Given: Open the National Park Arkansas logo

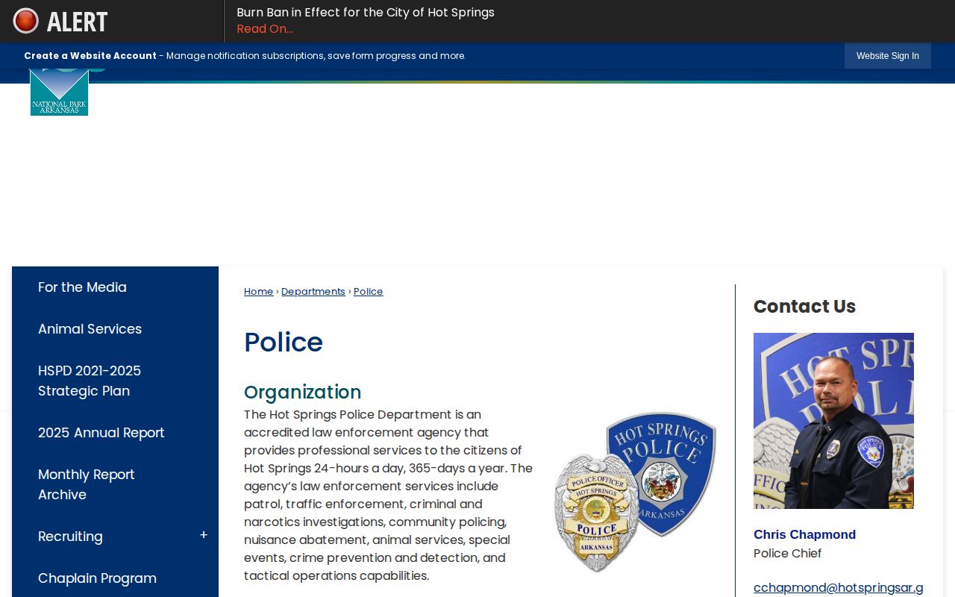Looking at the screenshot, I should click(60, 93).
